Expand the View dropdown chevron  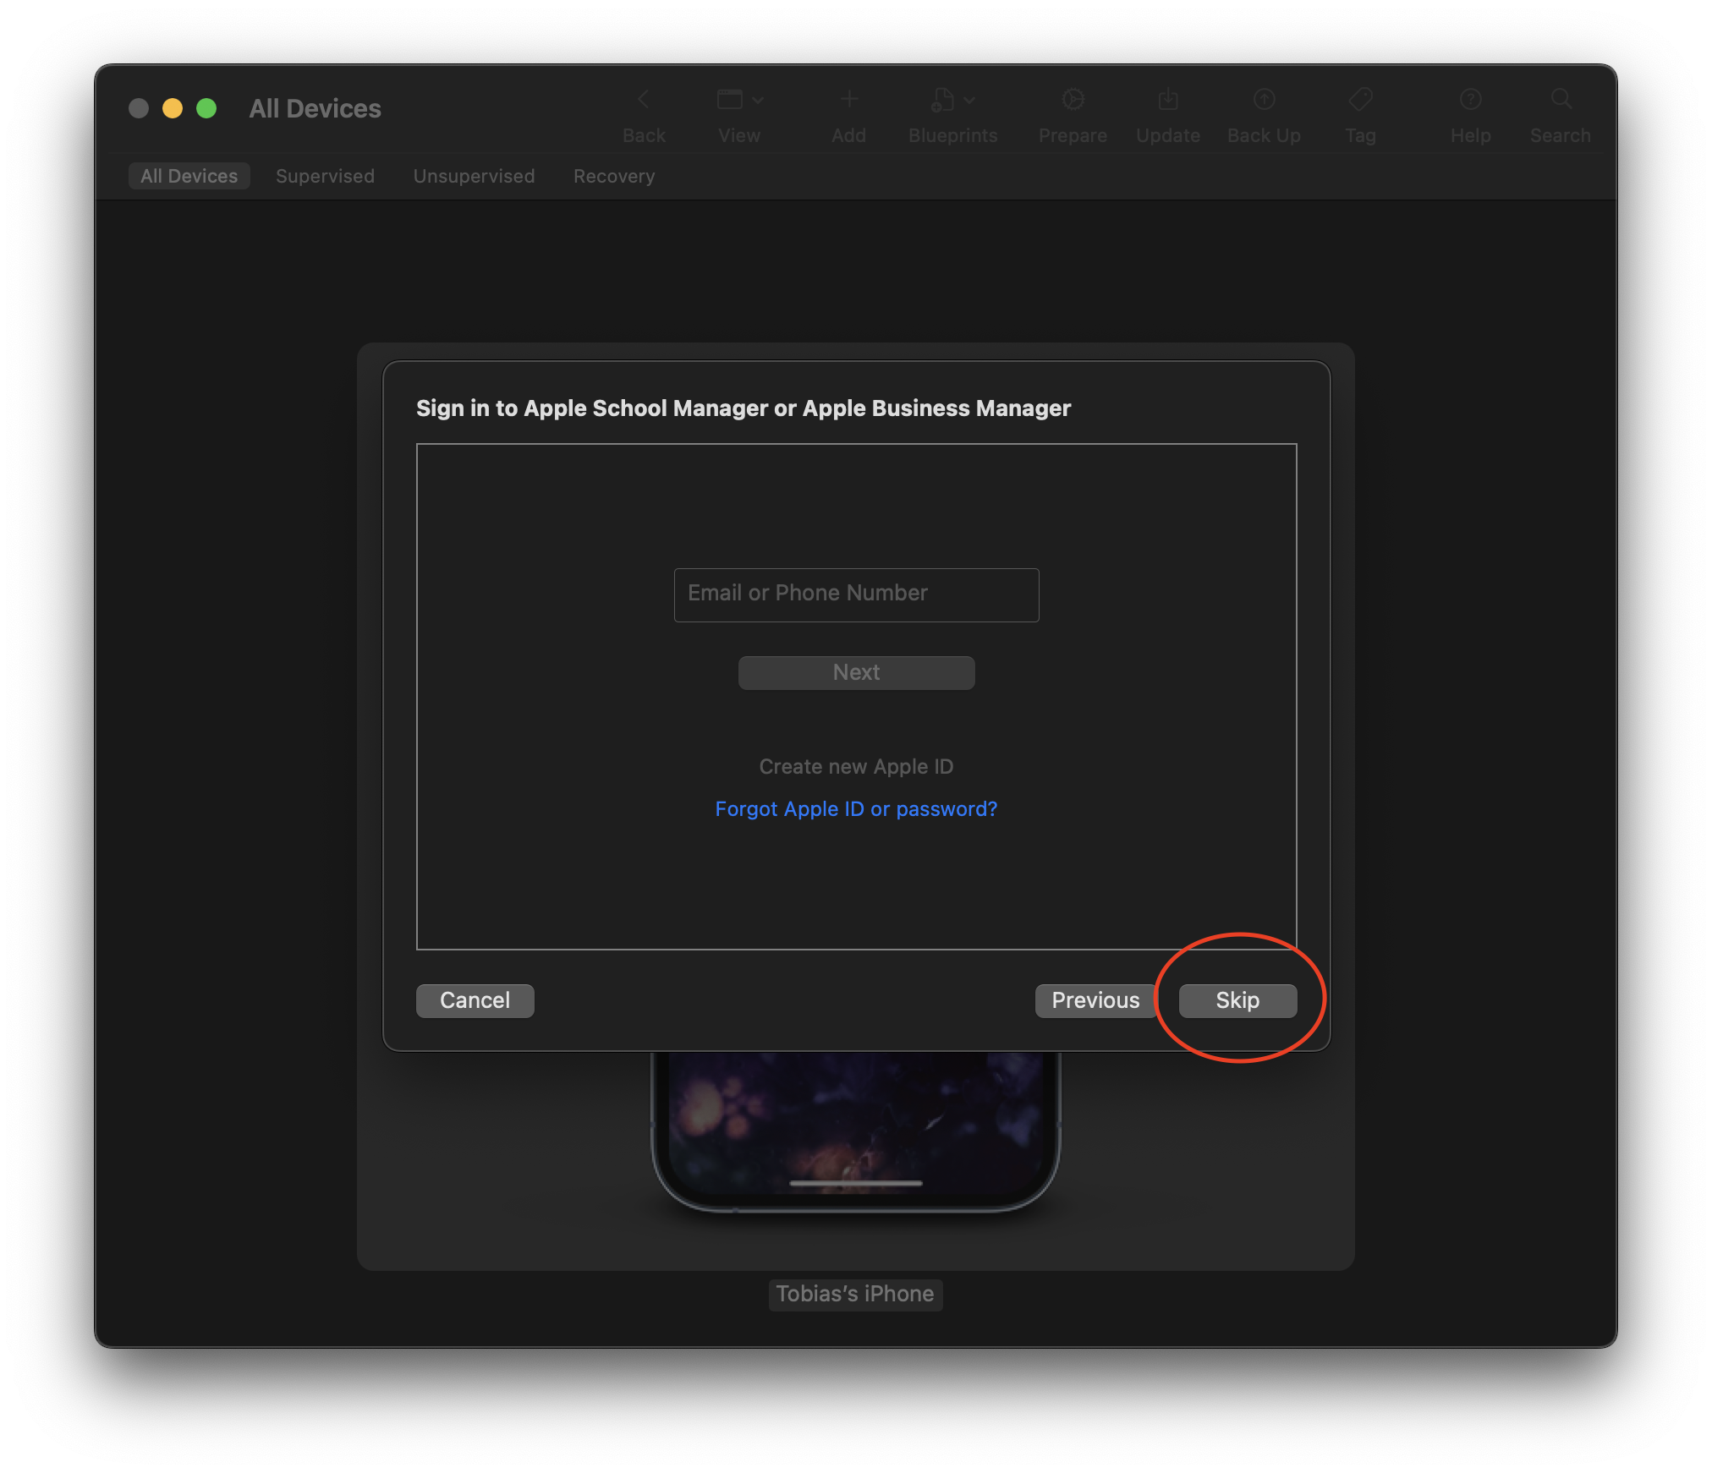click(x=758, y=99)
